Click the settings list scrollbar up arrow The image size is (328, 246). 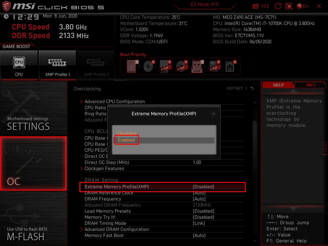point(255,102)
